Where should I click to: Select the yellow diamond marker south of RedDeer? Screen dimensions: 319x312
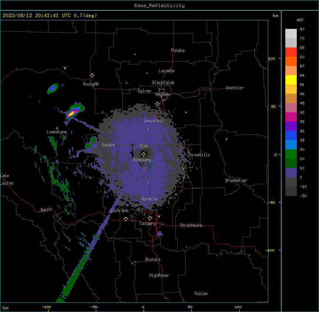tap(157, 104)
